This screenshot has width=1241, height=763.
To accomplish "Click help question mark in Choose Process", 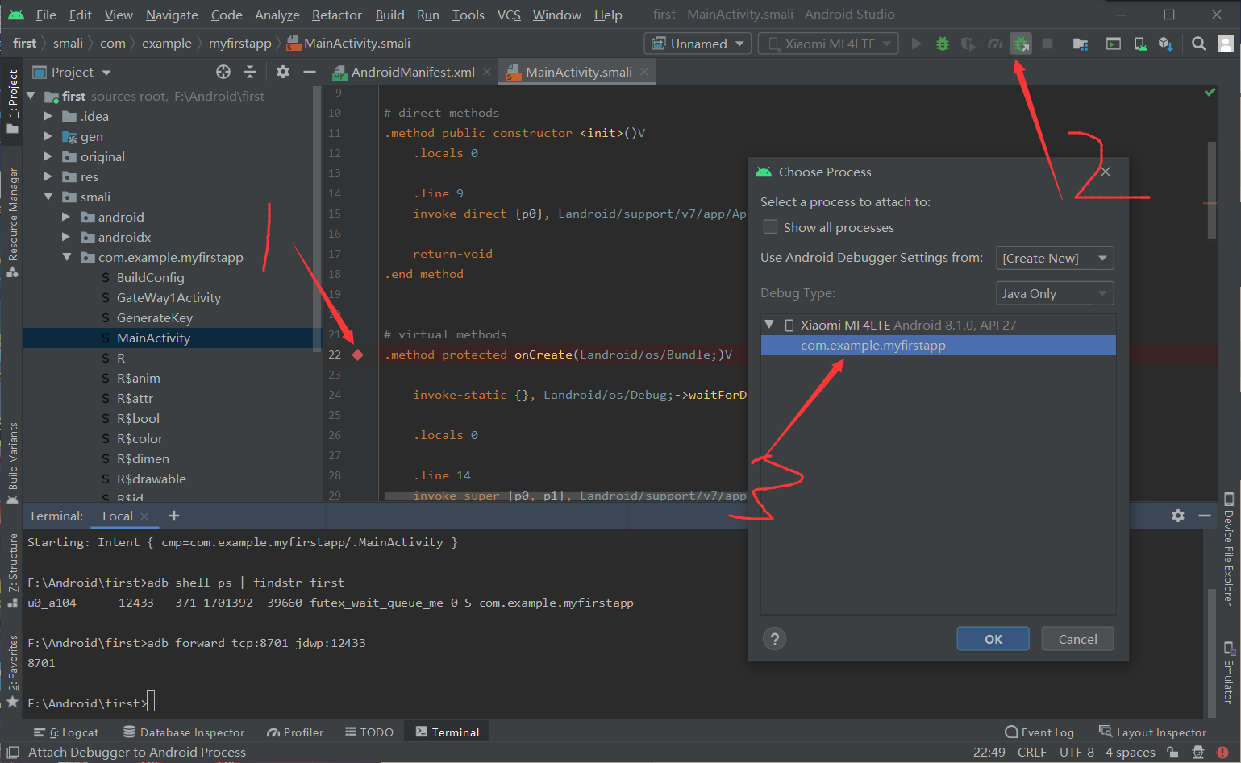I will (774, 639).
